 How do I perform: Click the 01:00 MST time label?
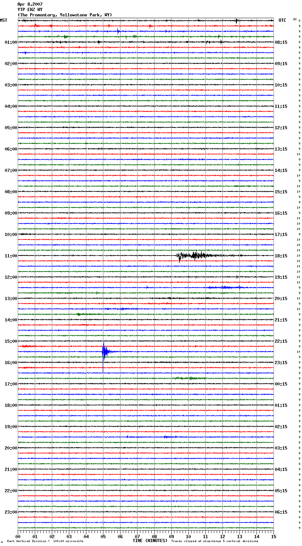coord(11,42)
